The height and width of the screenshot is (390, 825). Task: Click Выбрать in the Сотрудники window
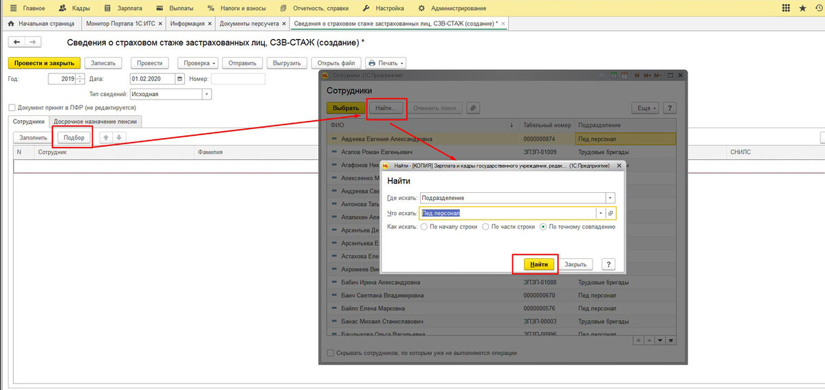coord(346,108)
